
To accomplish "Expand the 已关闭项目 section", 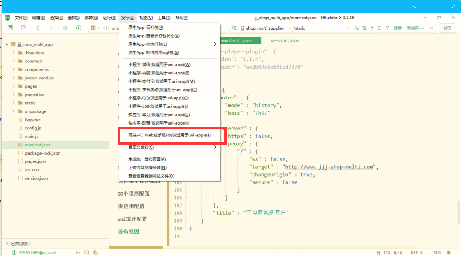I will 7,244.
